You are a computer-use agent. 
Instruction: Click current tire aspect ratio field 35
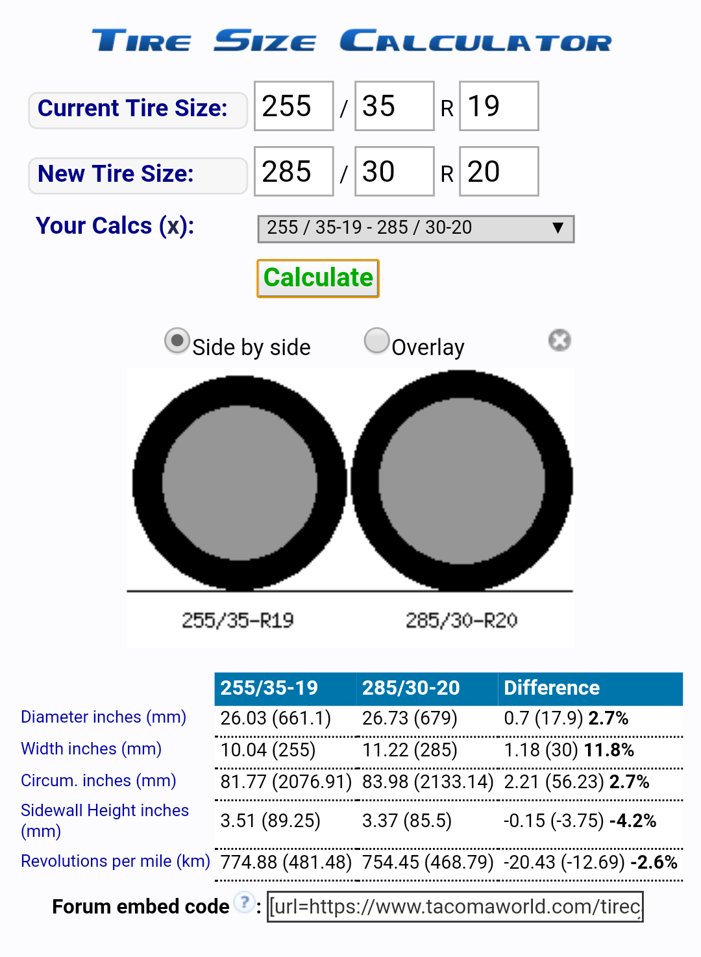pyautogui.click(x=394, y=106)
